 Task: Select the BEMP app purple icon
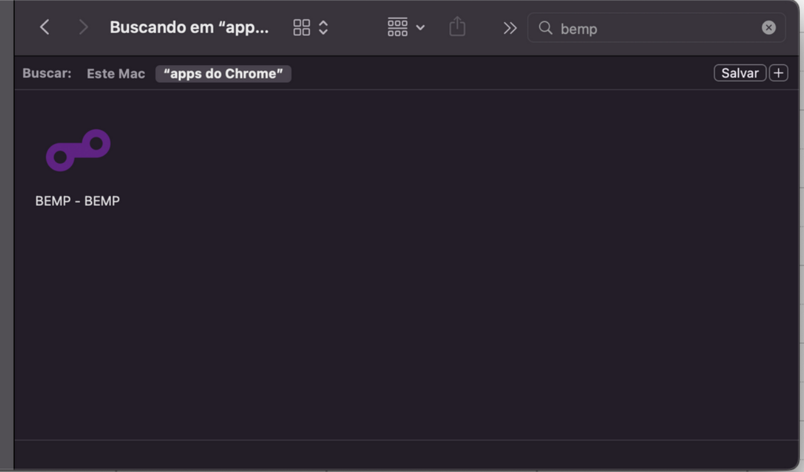[x=78, y=150]
